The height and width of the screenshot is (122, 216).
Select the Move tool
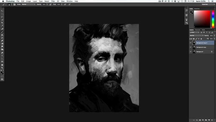pyautogui.click(x=2, y=11)
